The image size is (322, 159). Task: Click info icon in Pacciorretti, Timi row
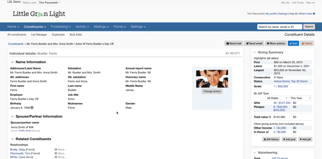tap(56, 153)
